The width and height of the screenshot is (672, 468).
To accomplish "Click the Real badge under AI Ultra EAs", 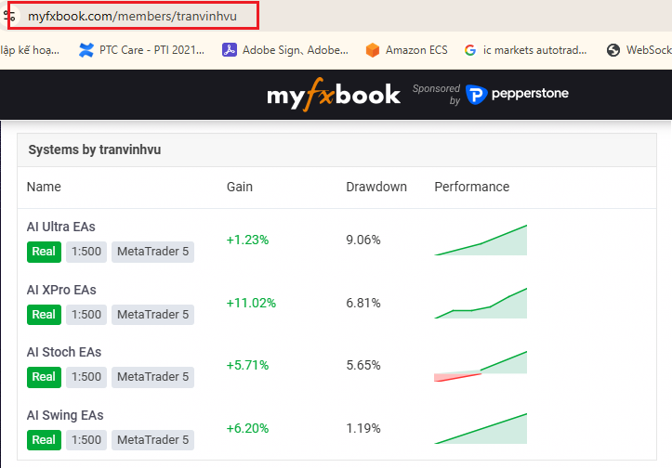I will 44,252.
